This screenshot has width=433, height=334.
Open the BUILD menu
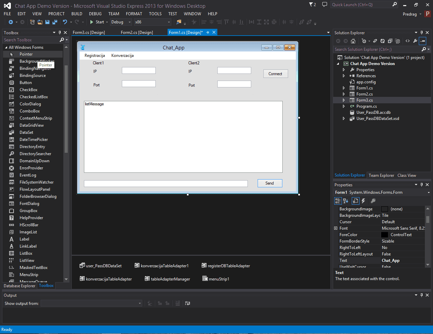click(x=77, y=14)
